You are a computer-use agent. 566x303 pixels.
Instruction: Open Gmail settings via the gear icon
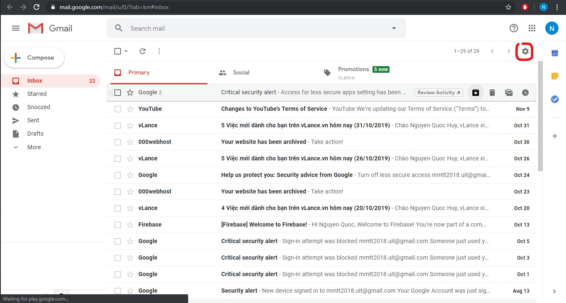pyautogui.click(x=525, y=51)
